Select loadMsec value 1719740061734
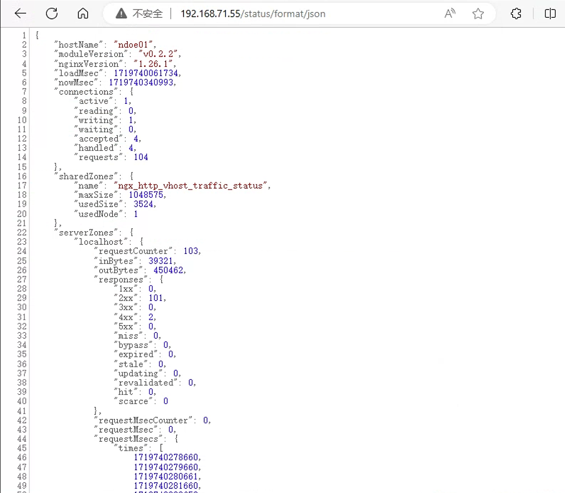 [146, 73]
